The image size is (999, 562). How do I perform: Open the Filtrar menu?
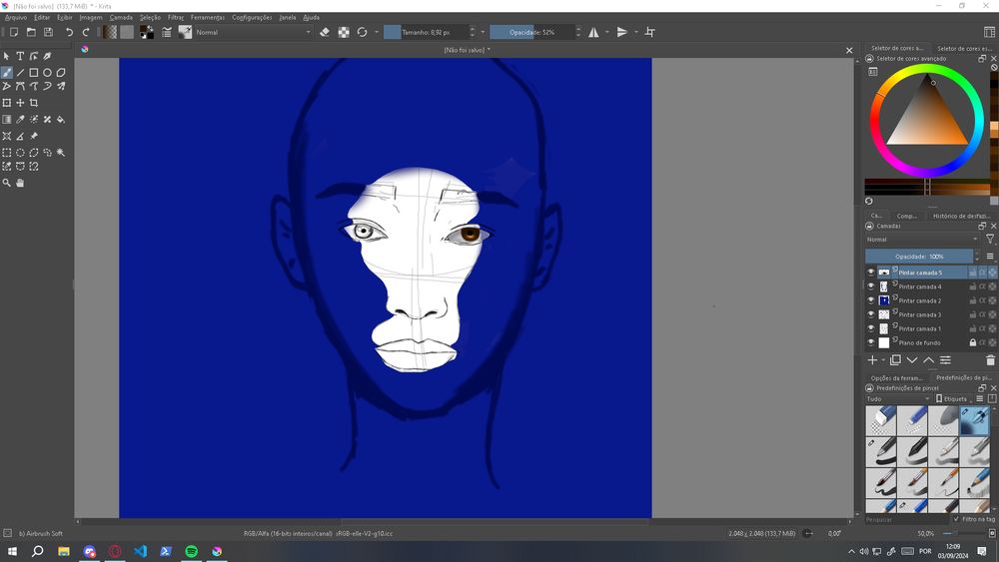click(175, 17)
